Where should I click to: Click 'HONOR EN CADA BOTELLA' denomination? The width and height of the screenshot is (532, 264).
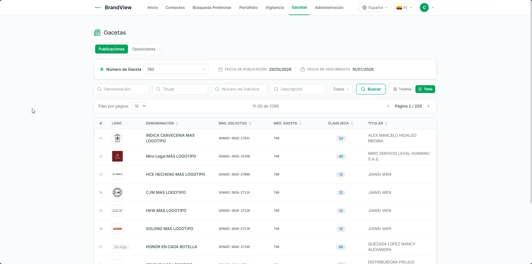pyautogui.click(x=171, y=247)
